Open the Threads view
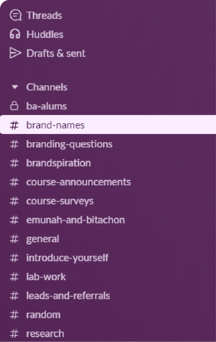 [44, 15]
